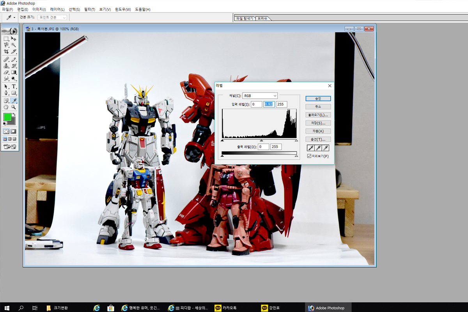This screenshot has width=468, height=312.
Task: Open the eyedropper tool preset picker arrow
Action: tap(14, 18)
